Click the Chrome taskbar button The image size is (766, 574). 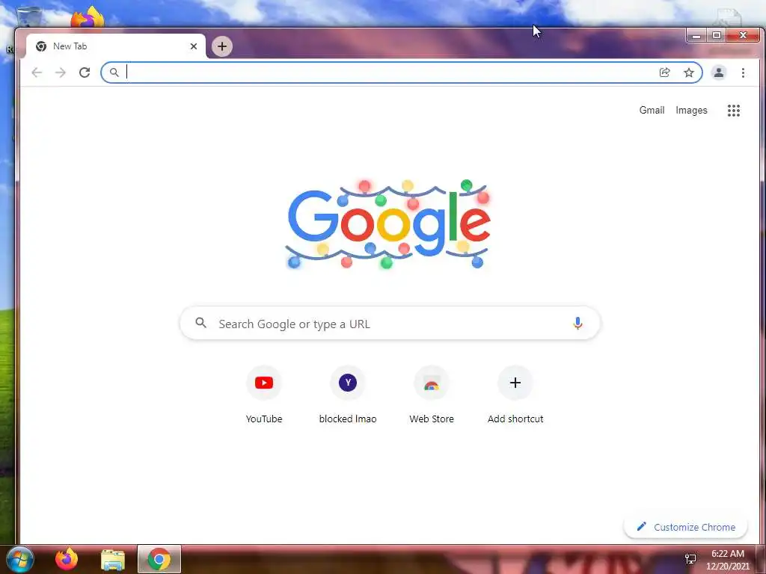(159, 559)
